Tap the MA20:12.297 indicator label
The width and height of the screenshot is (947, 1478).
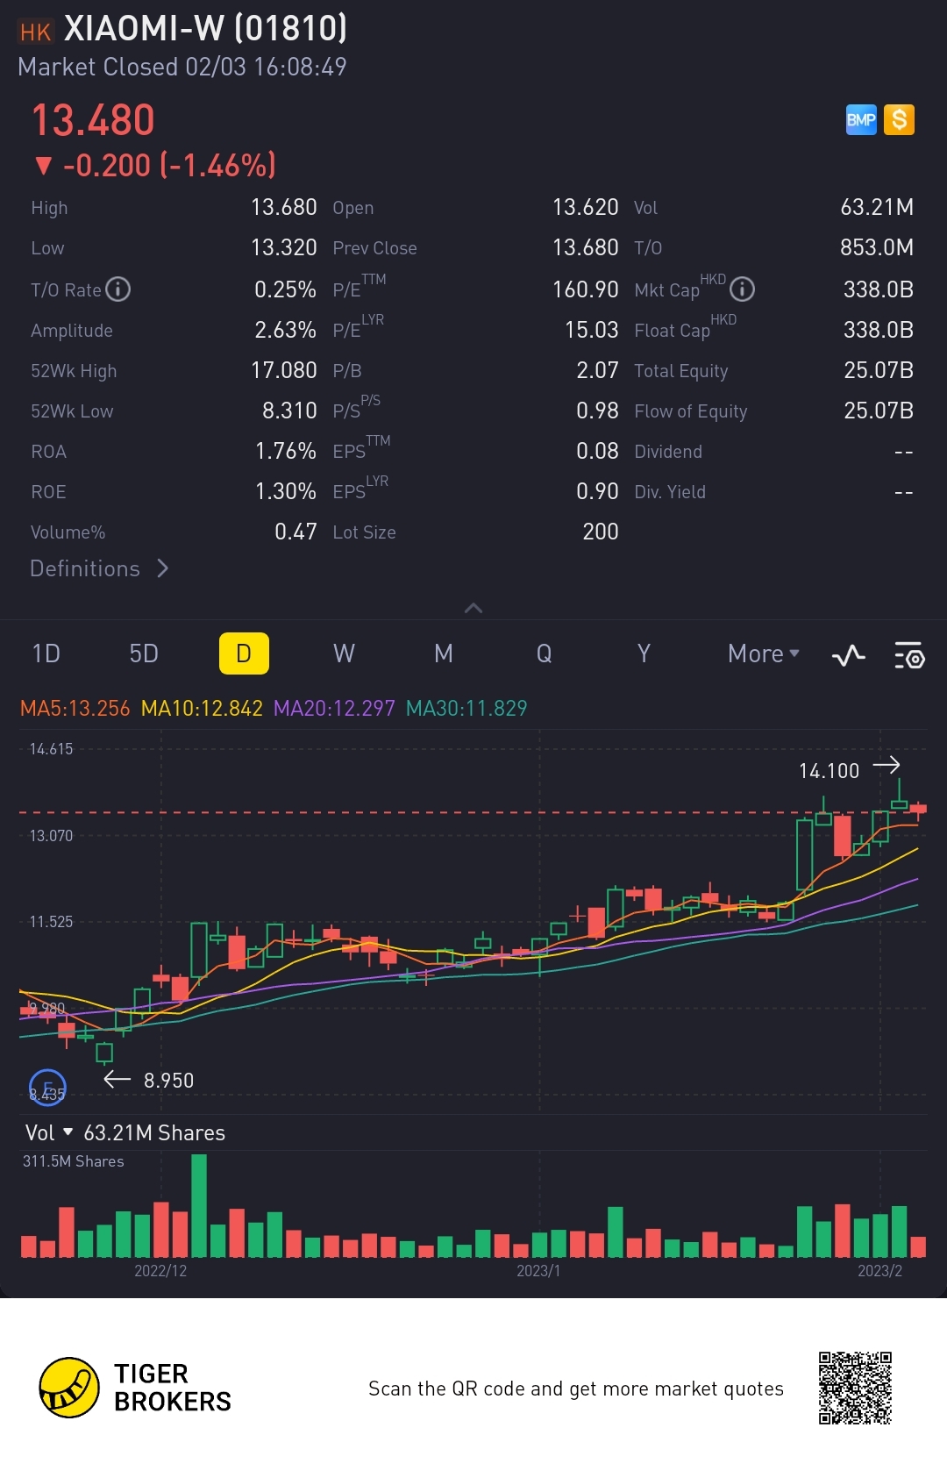334,708
